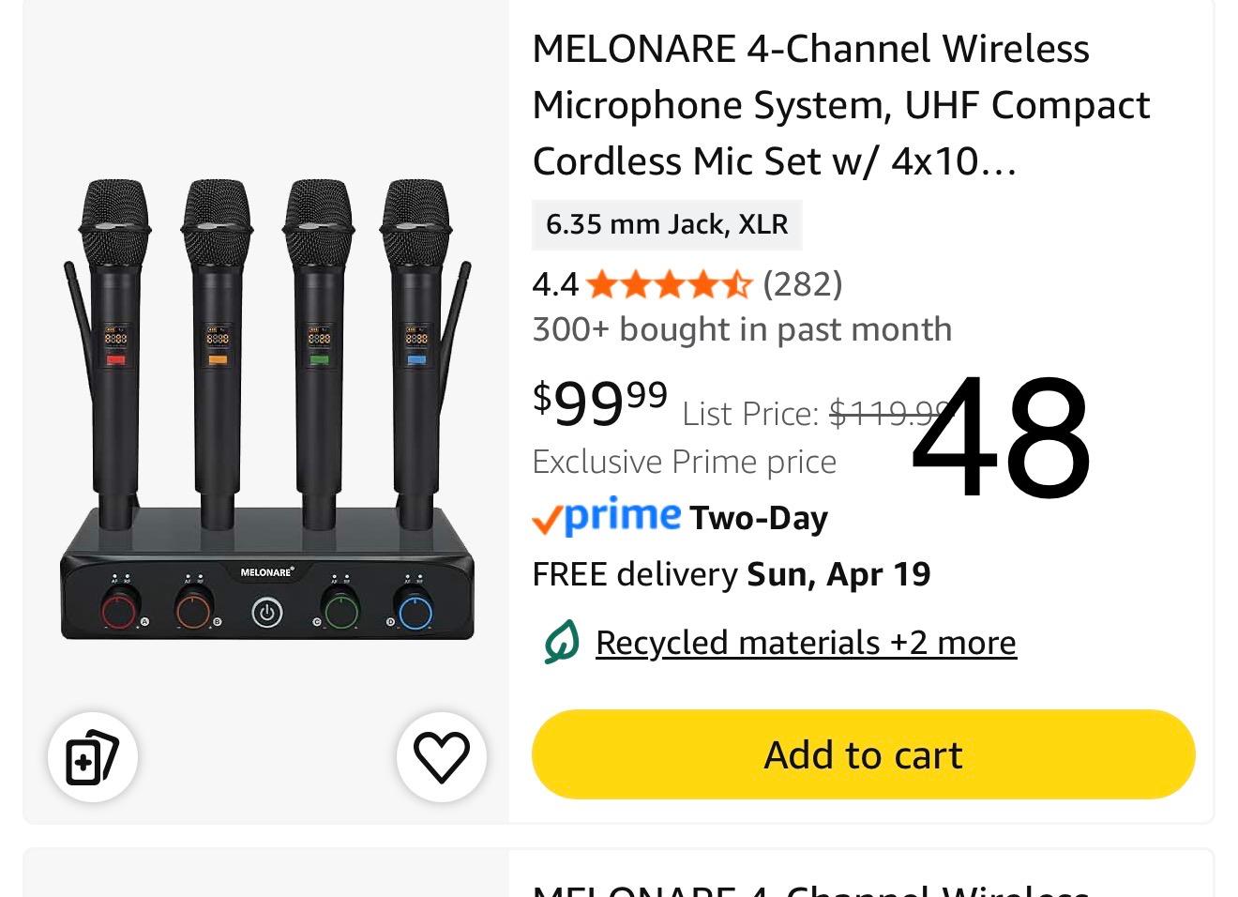
Task: Click the orange star rating icons
Action: tap(669, 283)
